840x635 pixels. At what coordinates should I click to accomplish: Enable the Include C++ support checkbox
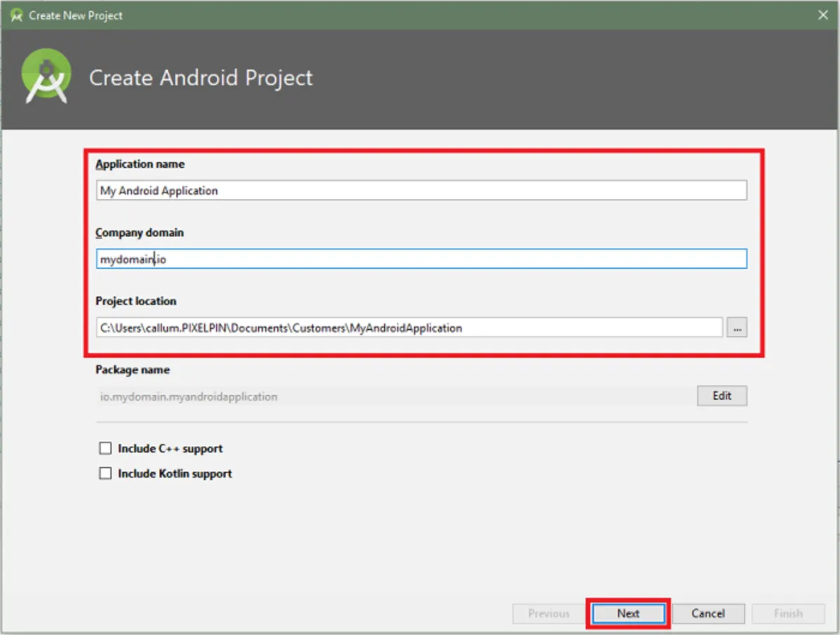(x=106, y=448)
